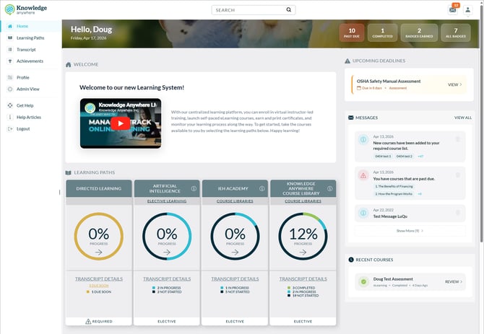Screen dimensions: 484x334
Task: Click the '0404 test 1' course tag
Action: [x=383, y=157]
